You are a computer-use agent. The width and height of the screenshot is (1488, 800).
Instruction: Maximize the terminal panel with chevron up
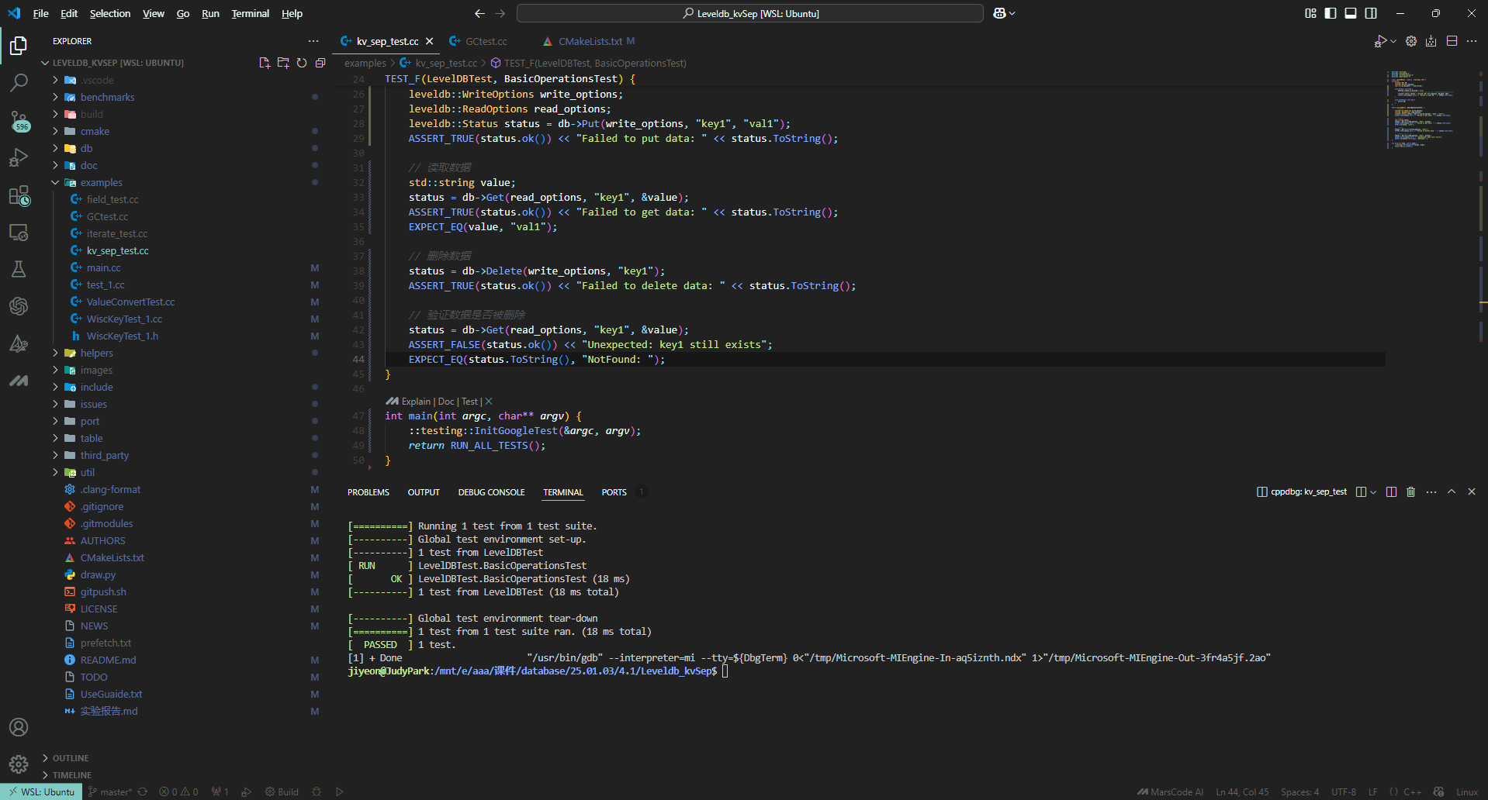(1452, 491)
